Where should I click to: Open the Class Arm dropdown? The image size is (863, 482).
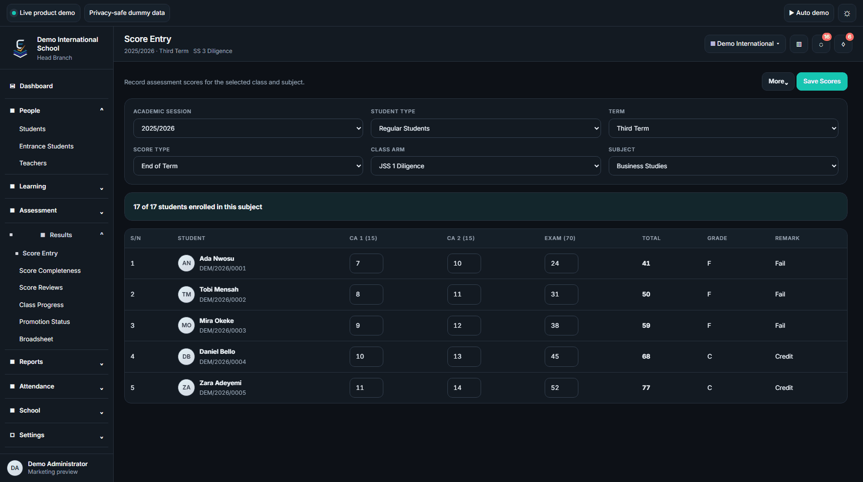tap(485, 166)
